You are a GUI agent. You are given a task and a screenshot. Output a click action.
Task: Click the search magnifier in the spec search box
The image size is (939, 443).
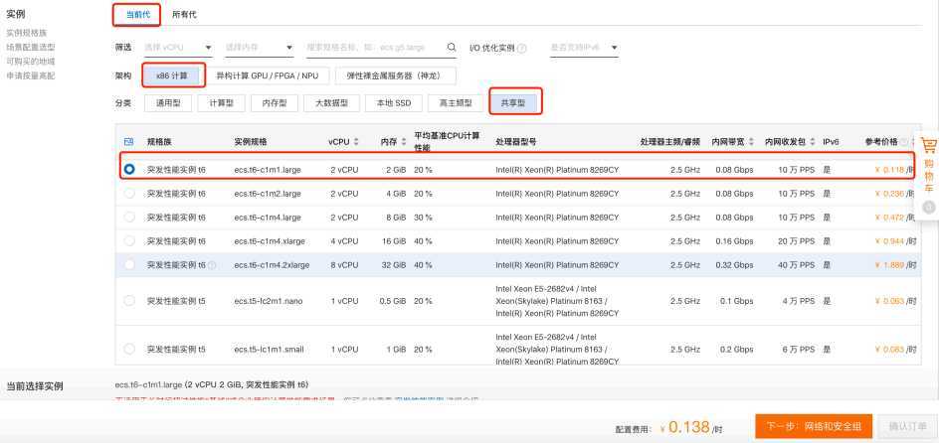coord(452,48)
